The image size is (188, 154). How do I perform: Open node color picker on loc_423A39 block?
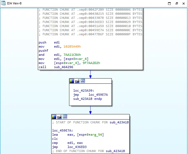72,81
